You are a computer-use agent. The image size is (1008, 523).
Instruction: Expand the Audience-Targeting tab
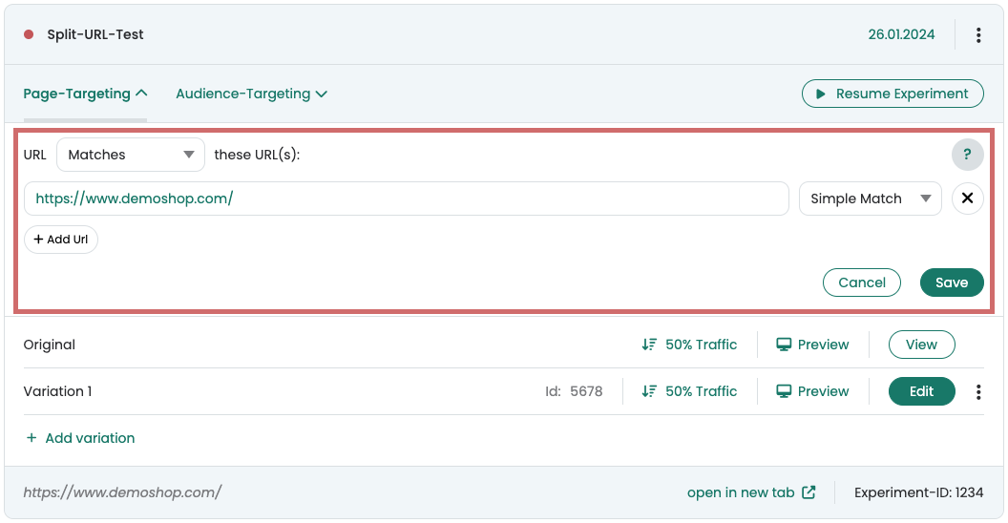tap(251, 94)
